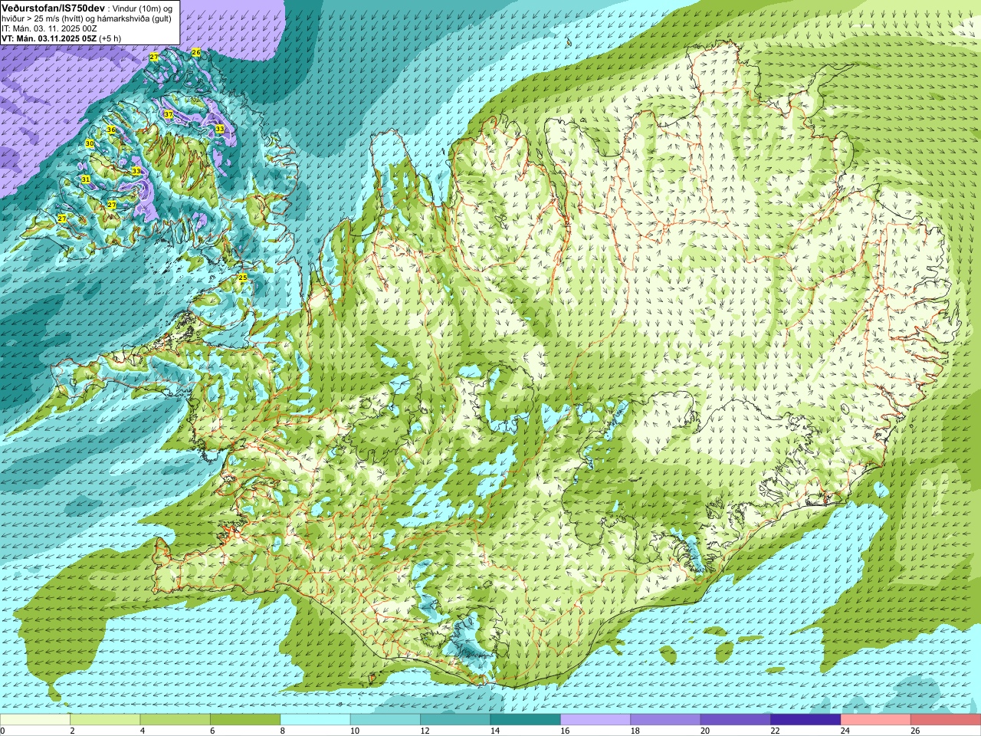Viewport: 981px width, 736px height.
Task: Click the Veðurstofan/IS750dev title text
Action: [x=53, y=7]
